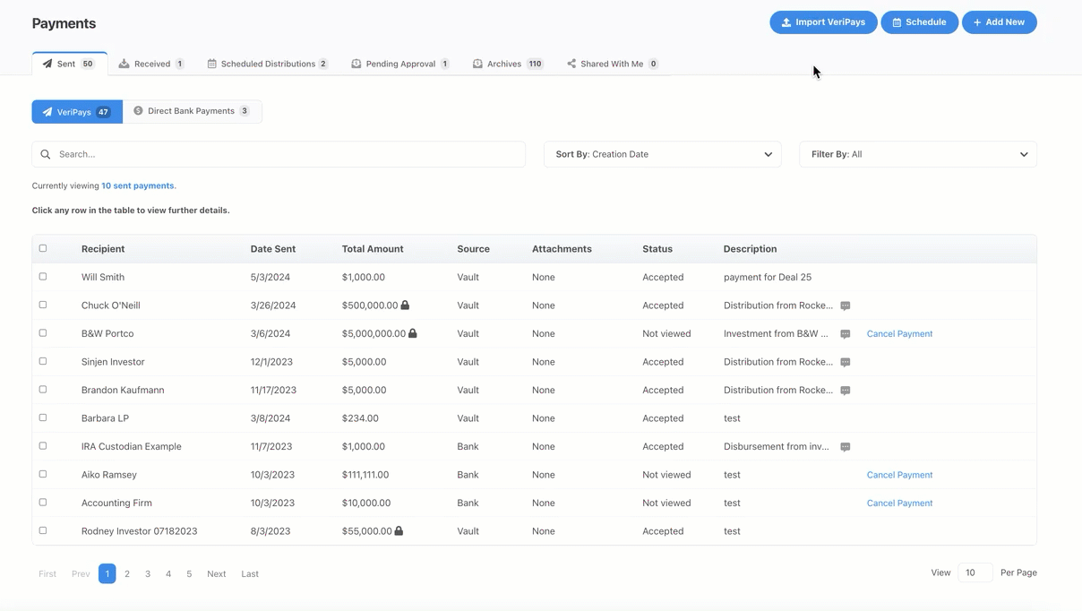Image resolution: width=1082 pixels, height=611 pixels.
Task: Cancel Payment for Aiko Ramsey
Action: [x=899, y=475]
